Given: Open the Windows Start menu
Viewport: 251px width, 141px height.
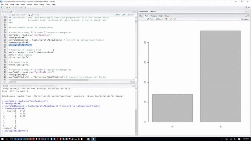Looking at the screenshot, I should [x=2, y=139].
